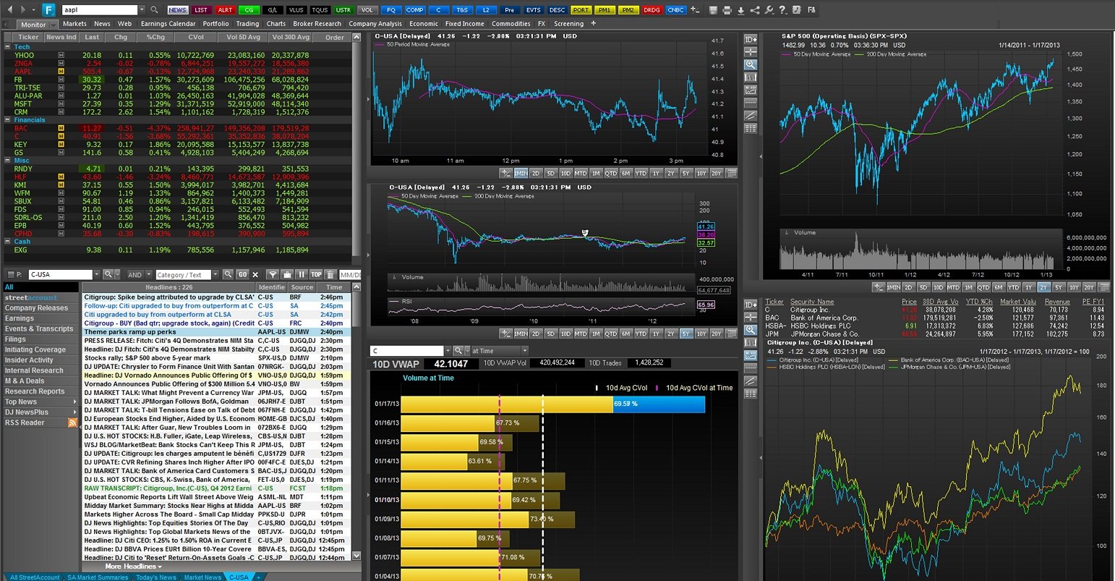The image size is (1115, 581).
Task: Select the trash icon in the news search bar
Action: coord(330,274)
